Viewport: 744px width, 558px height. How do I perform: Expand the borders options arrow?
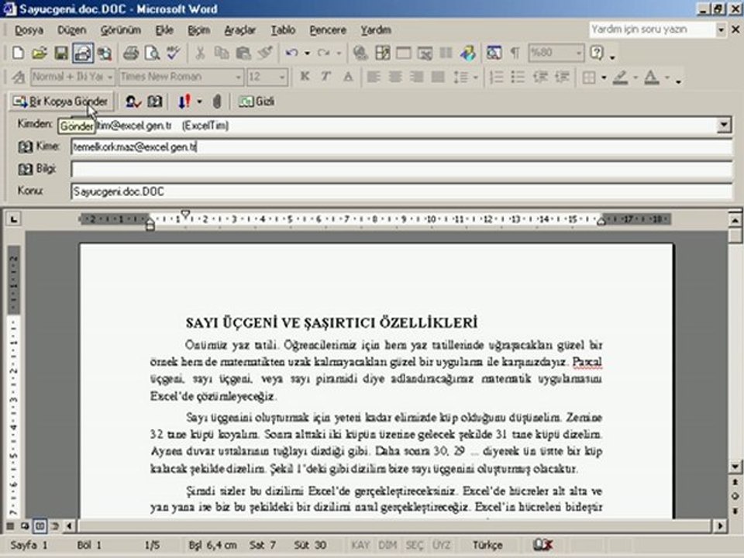(604, 77)
